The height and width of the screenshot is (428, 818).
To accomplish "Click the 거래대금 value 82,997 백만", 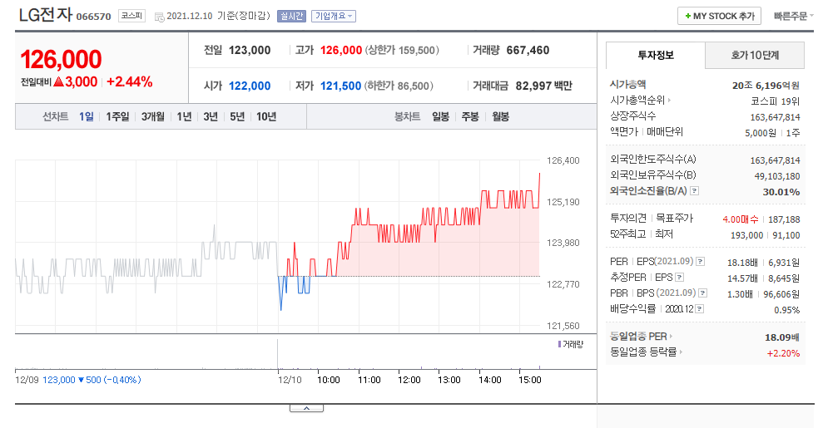I will pos(543,86).
